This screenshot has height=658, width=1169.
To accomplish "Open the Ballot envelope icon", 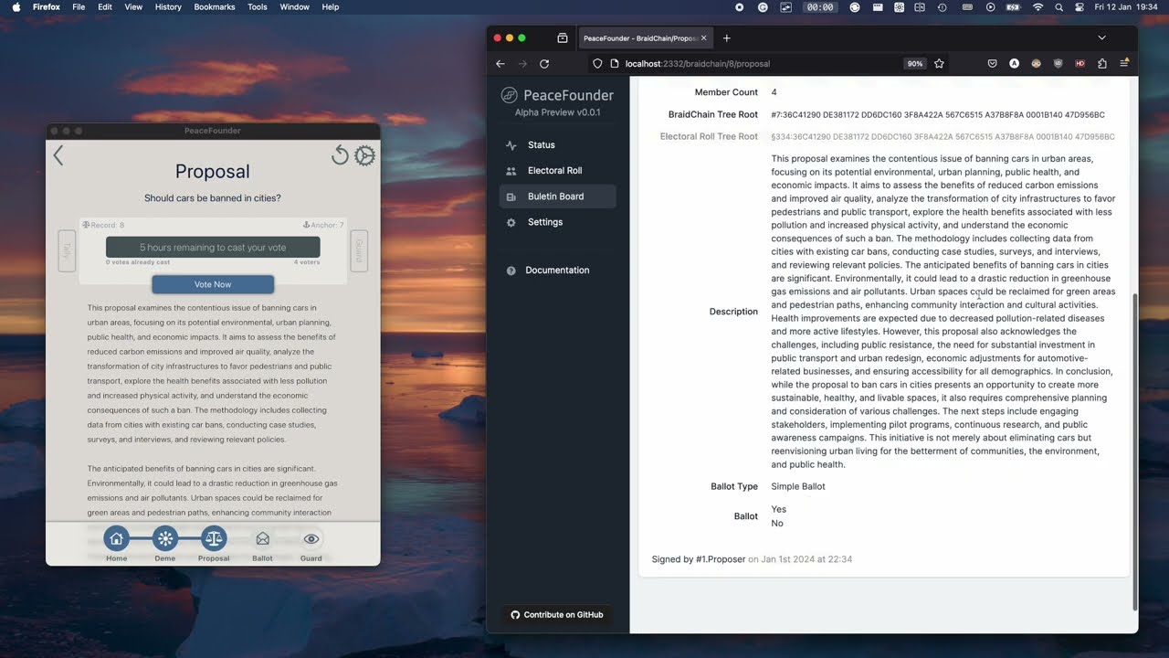I will (263, 539).
